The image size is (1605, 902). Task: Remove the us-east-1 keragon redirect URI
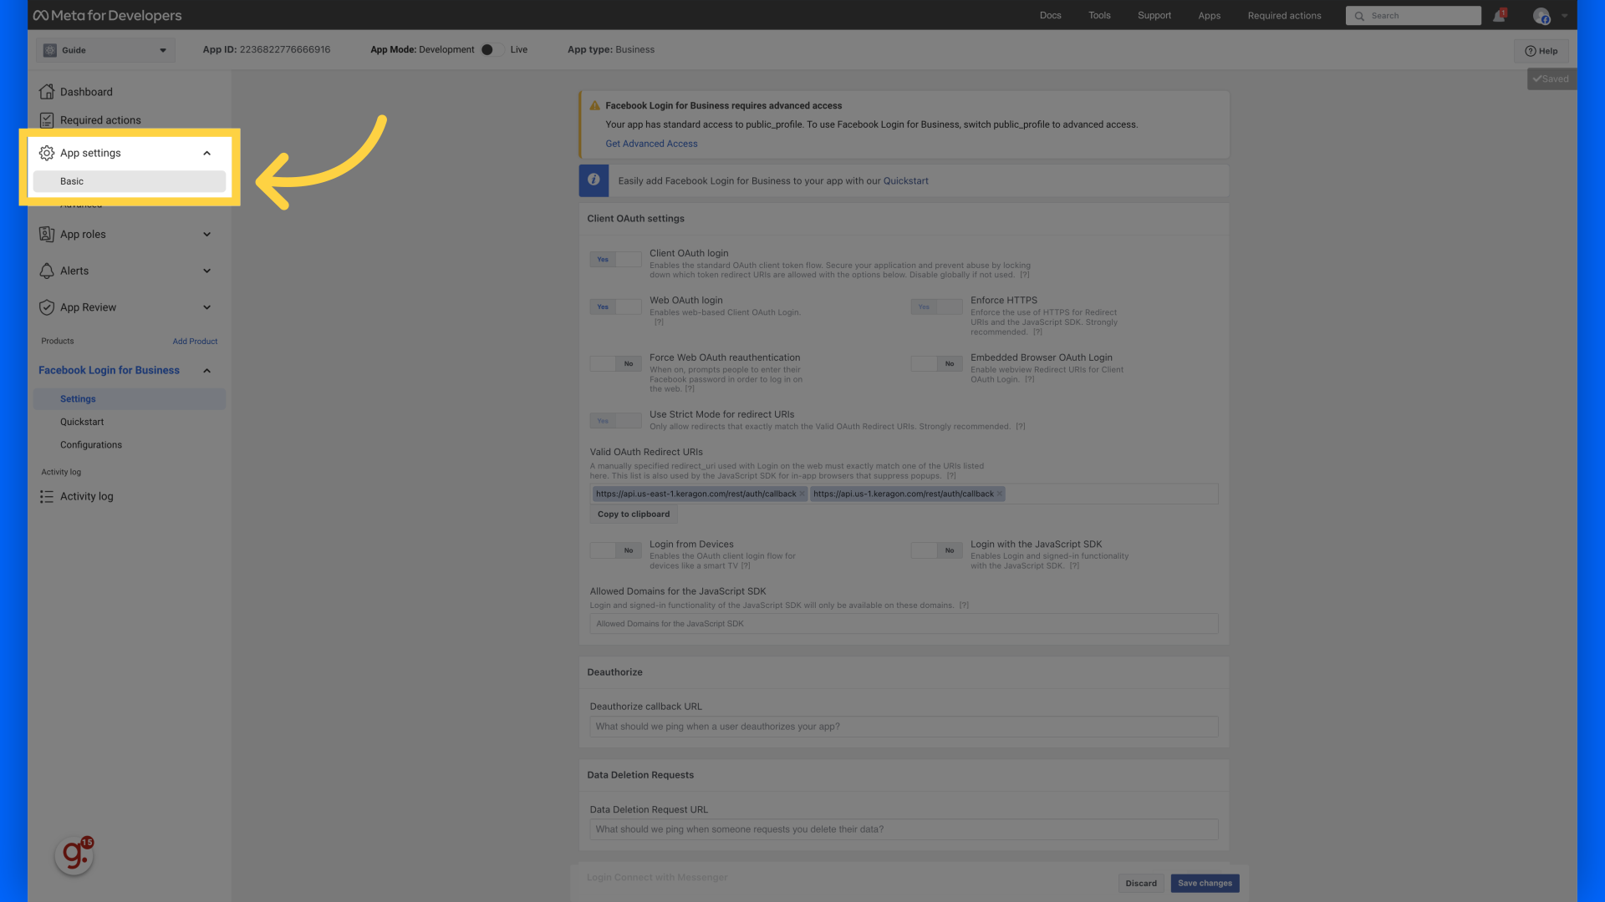802,494
